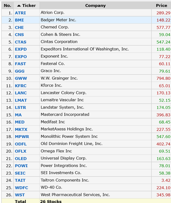The height and width of the screenshot is (203, 171).
Task: Open TAIT ticker link
Action: click(20, 180)
